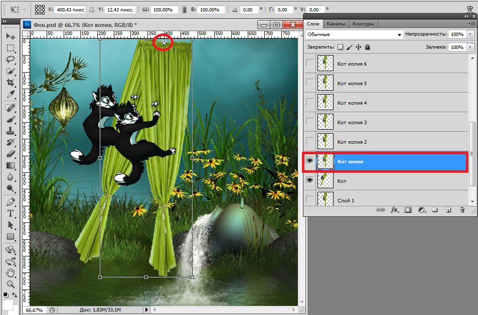Pick the Brush tool
The height and width of the screenshot is (315, 478).
click(11, 119)
